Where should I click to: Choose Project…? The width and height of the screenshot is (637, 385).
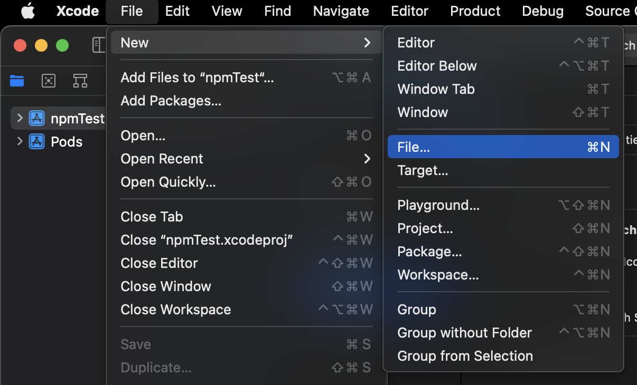pos(503,228)
